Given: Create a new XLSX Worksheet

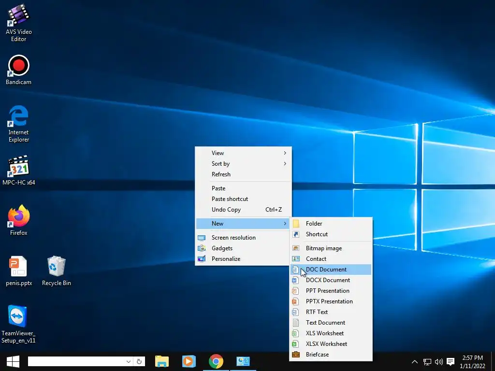Looking at the screenshot, I should click(x=331, y=344).
